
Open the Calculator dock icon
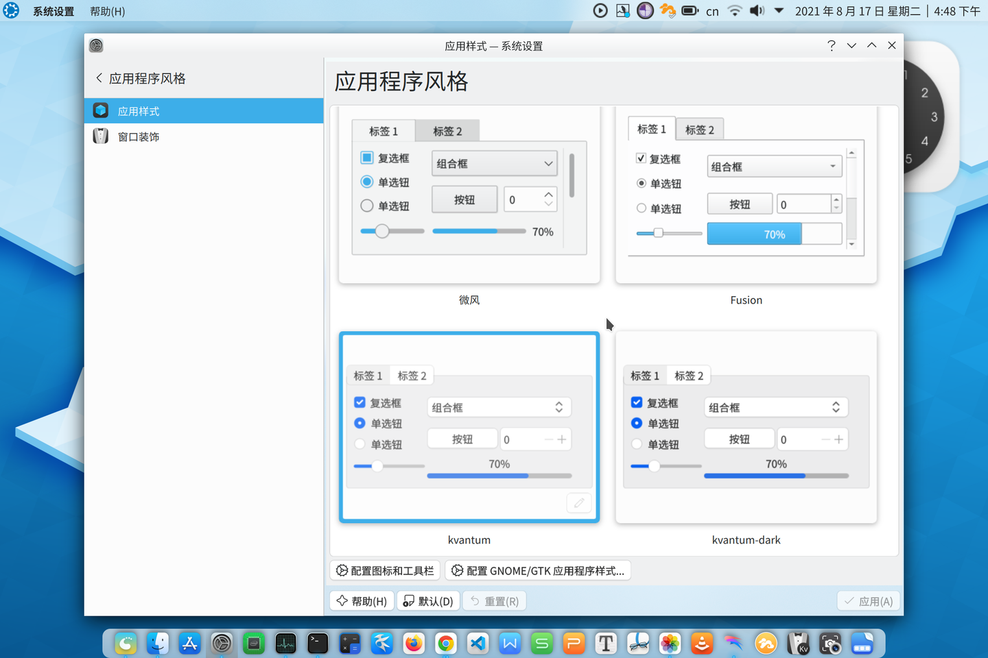coord(350,643)
